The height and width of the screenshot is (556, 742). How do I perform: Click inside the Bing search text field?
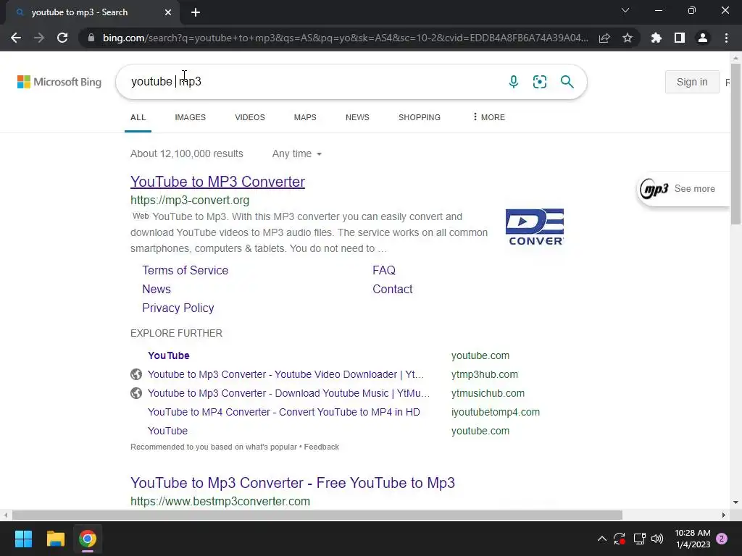(312, 82)
